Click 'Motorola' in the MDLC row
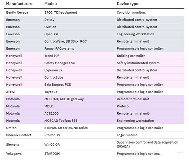This screenshot has width=189, height=160. point(13,106)
